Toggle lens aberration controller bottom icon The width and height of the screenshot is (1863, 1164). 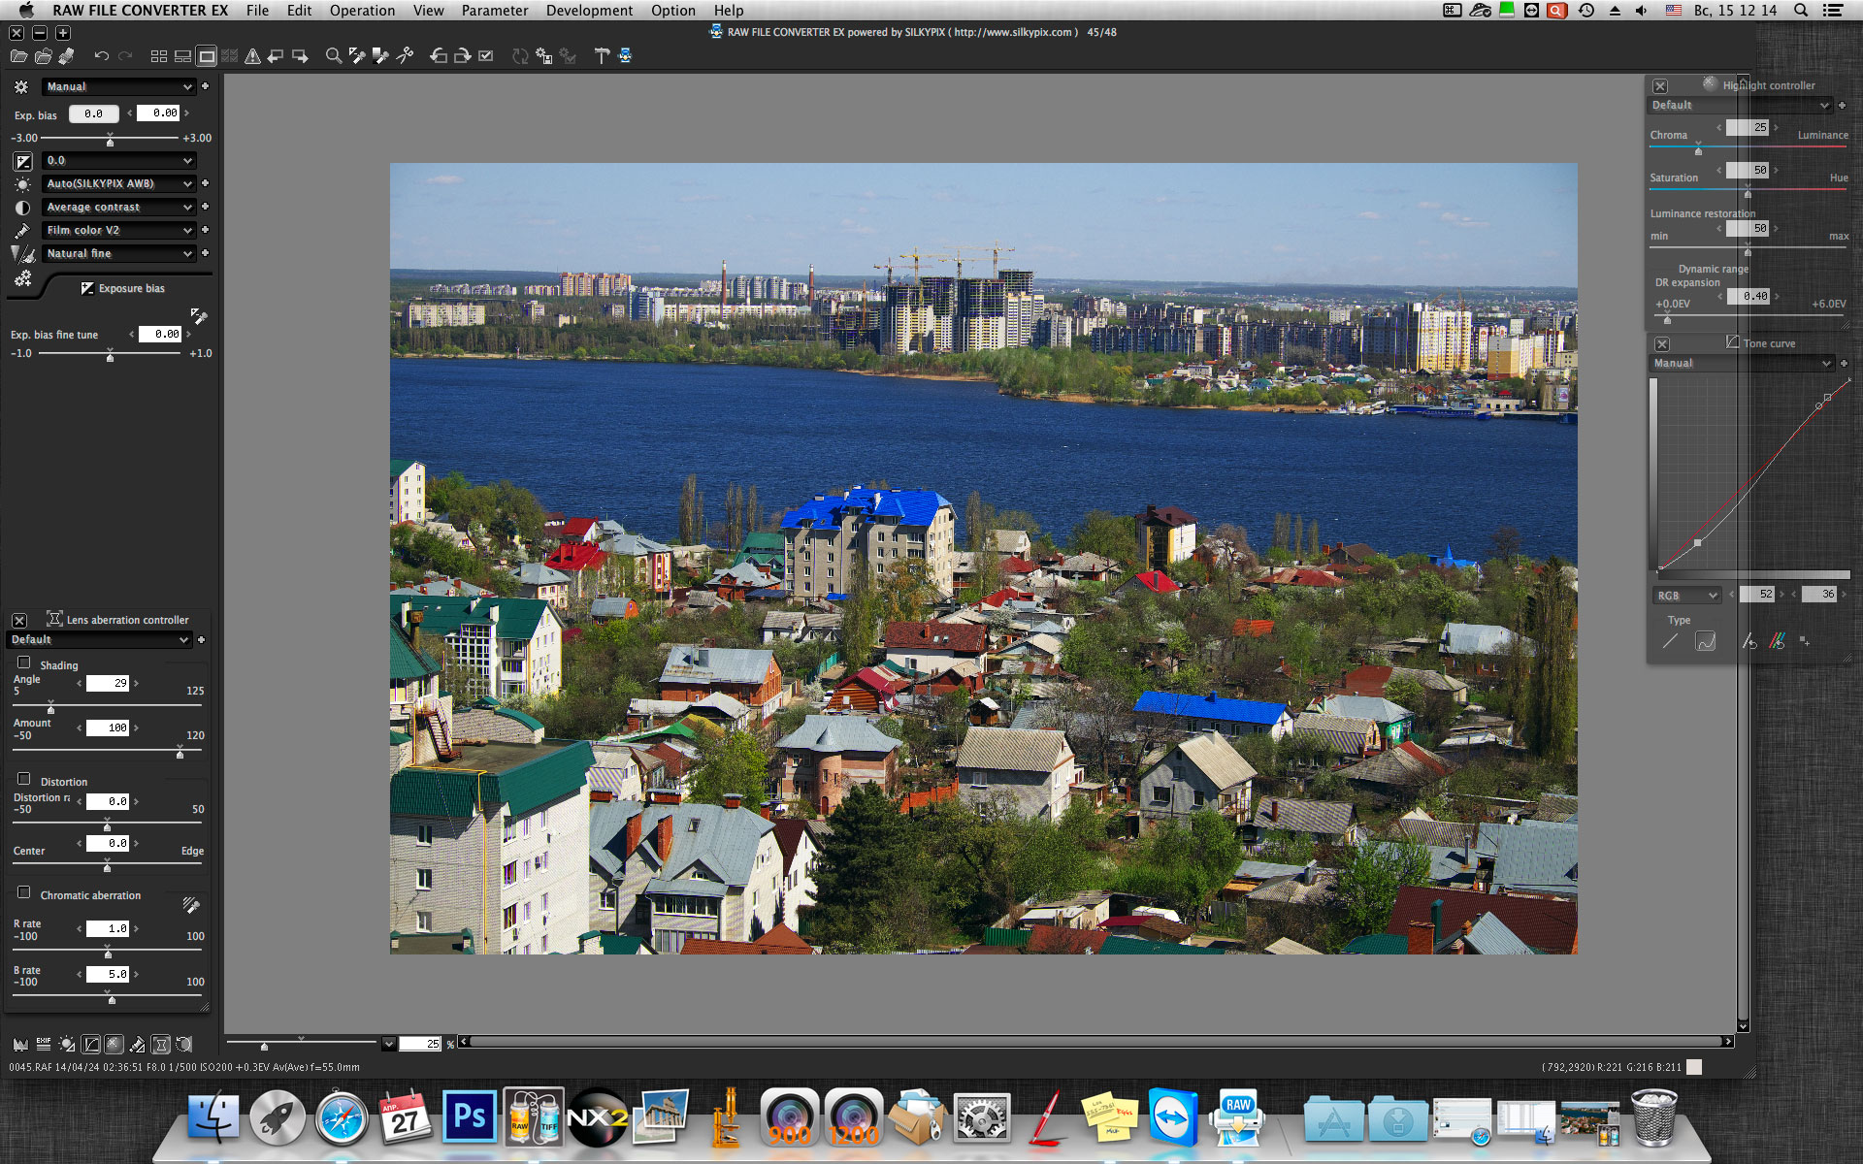(x=161, y=1045)
